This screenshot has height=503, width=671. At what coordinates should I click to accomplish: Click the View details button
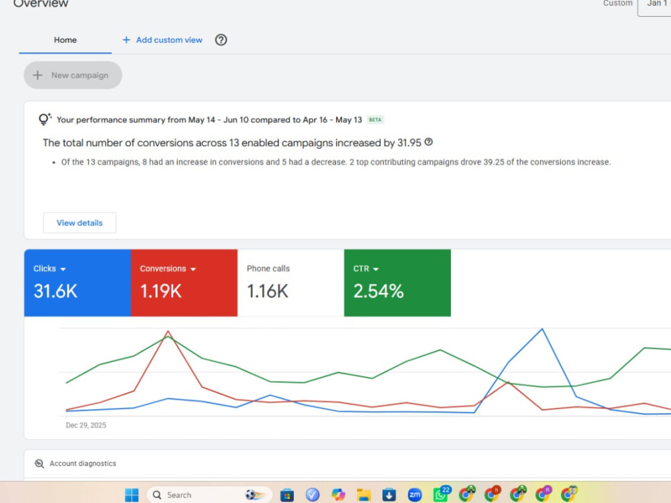click(x=80, y=223)
